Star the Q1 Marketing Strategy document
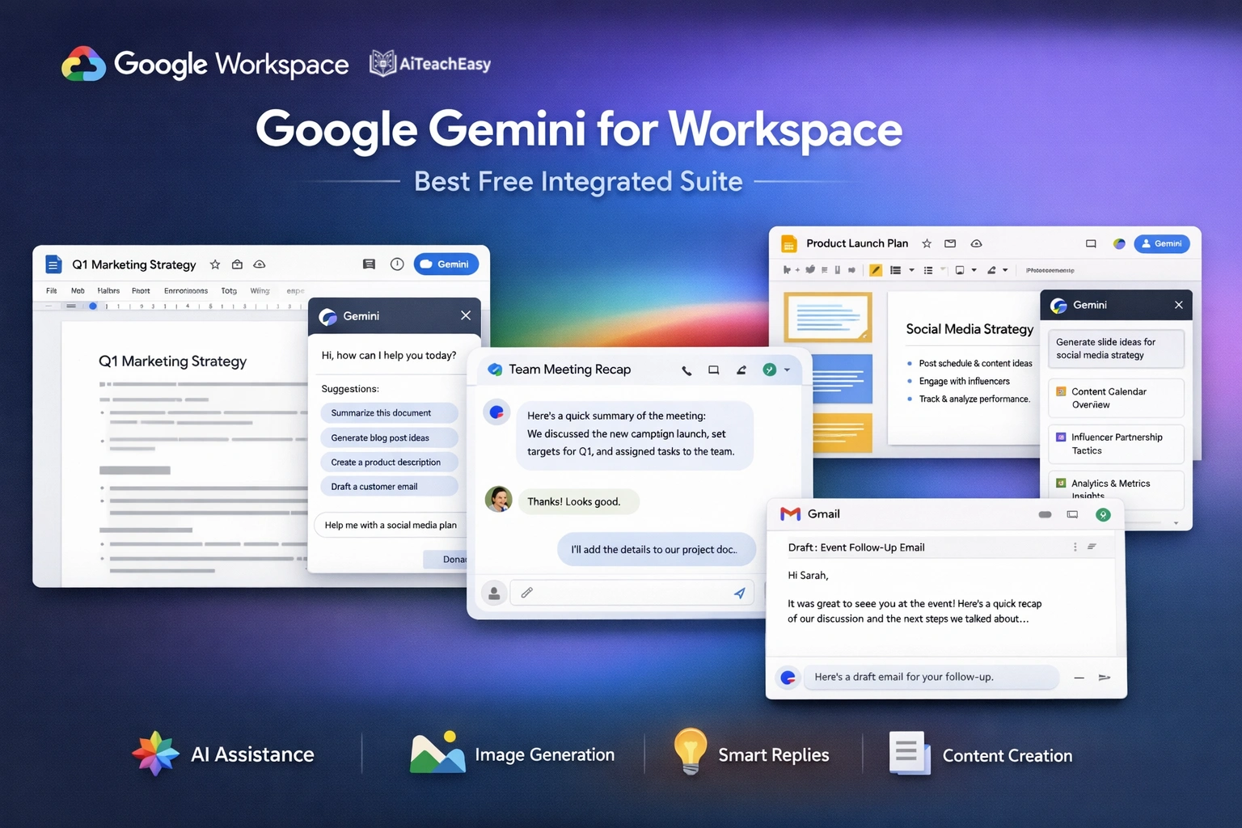 (x=215, y=264)
